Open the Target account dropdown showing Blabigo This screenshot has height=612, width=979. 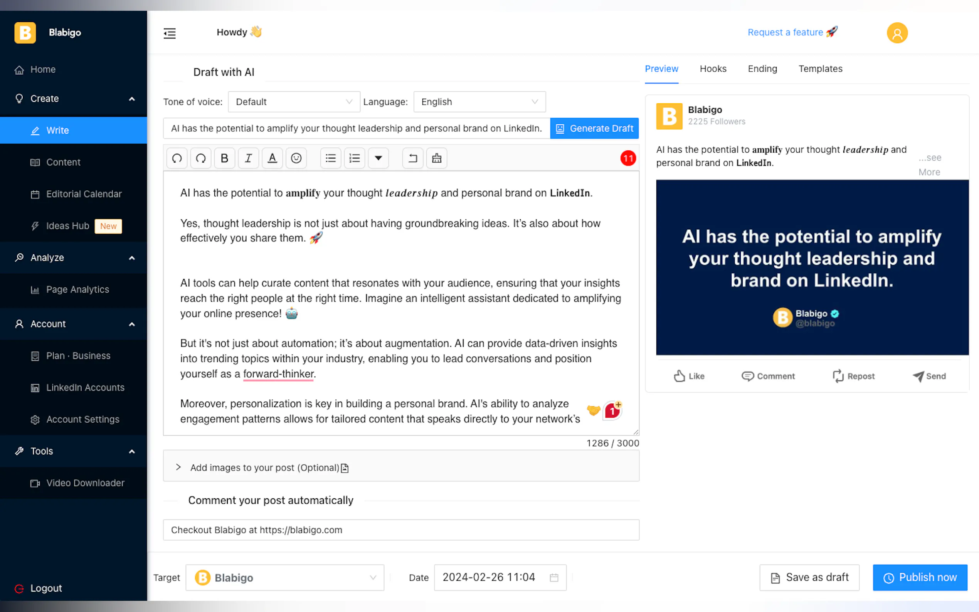point(284,578)
